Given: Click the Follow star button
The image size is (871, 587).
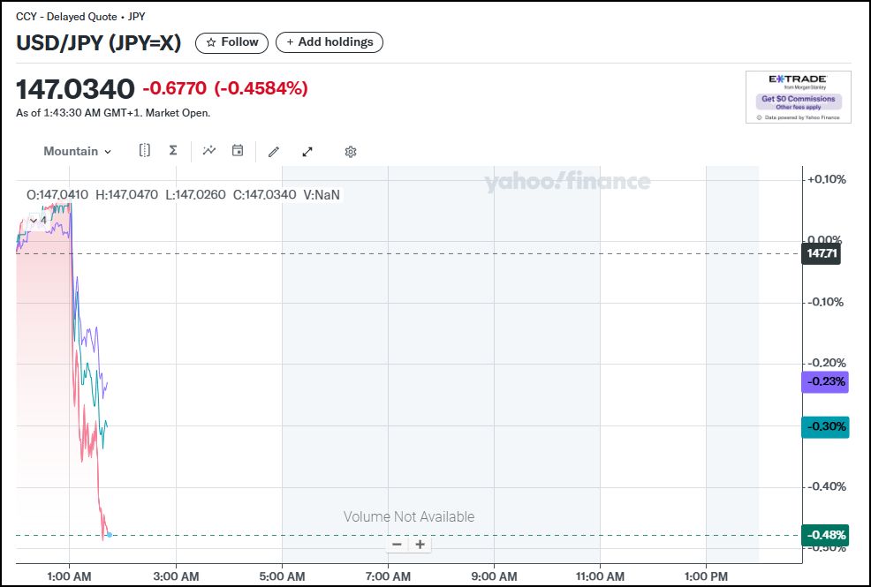Looking at the screenshot, I should tap(231, 42).
